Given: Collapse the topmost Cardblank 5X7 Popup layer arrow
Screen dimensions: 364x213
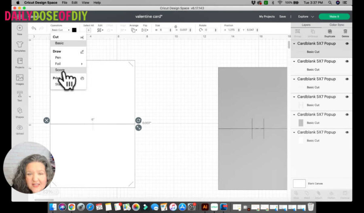Looking at the screenshot, I should tap(294, 44).
